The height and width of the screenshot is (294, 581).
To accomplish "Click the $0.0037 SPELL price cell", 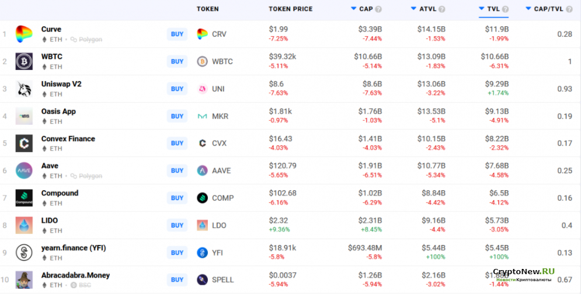I will tap(282, 275).
